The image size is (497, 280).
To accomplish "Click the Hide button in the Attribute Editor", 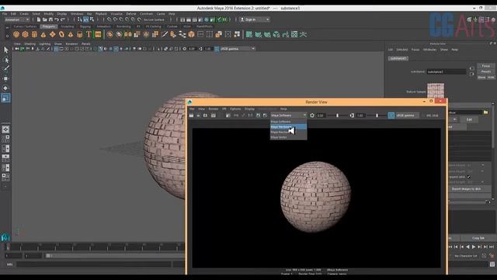I will coord(491,78).
